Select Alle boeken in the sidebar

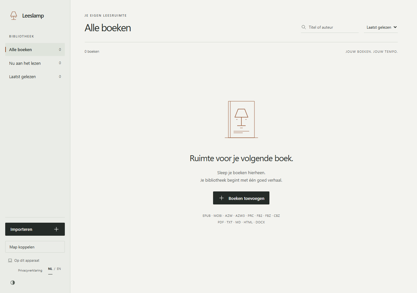(x=35, y=49)
